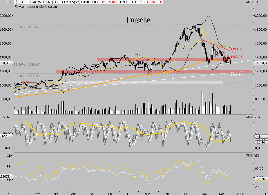Click the 1493.07 red trendline label
This screenshot has height=195, width=268.
pyautogui.click(x=236, y=49)
